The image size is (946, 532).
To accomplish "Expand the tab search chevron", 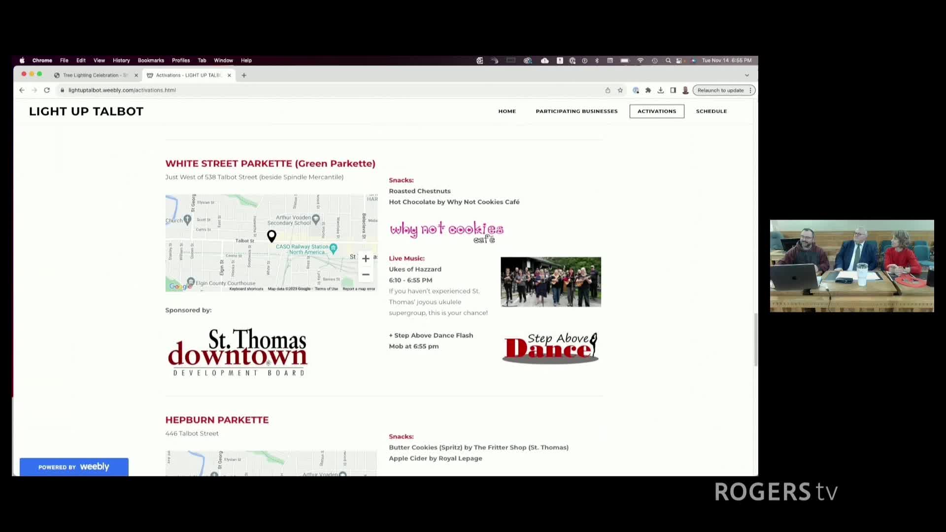I will click(747, 75).
